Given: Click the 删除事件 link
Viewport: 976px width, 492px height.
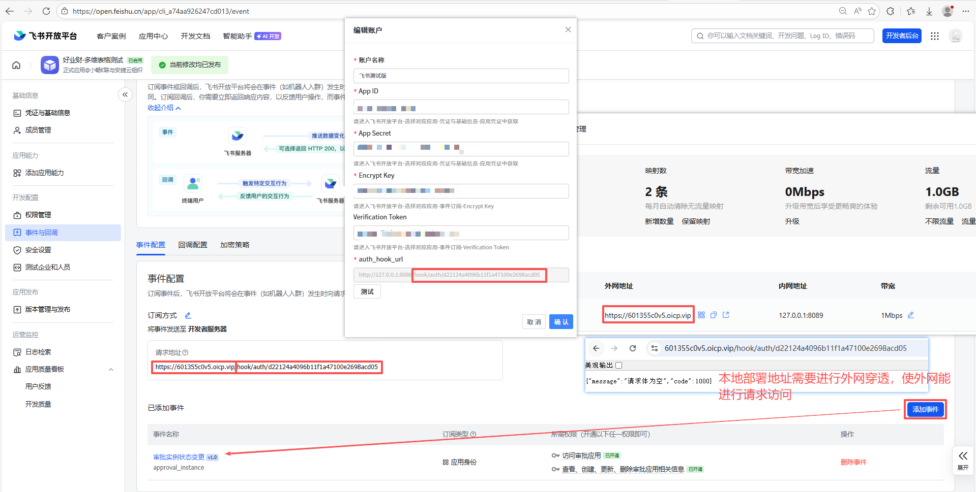Looking at the screenshot, I should coord(853,462).
